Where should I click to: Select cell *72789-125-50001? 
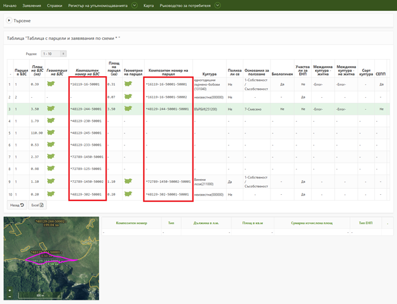pos(86,169)
